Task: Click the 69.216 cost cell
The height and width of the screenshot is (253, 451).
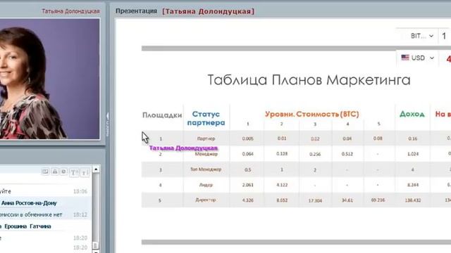Action: click(x=378, y=200)
